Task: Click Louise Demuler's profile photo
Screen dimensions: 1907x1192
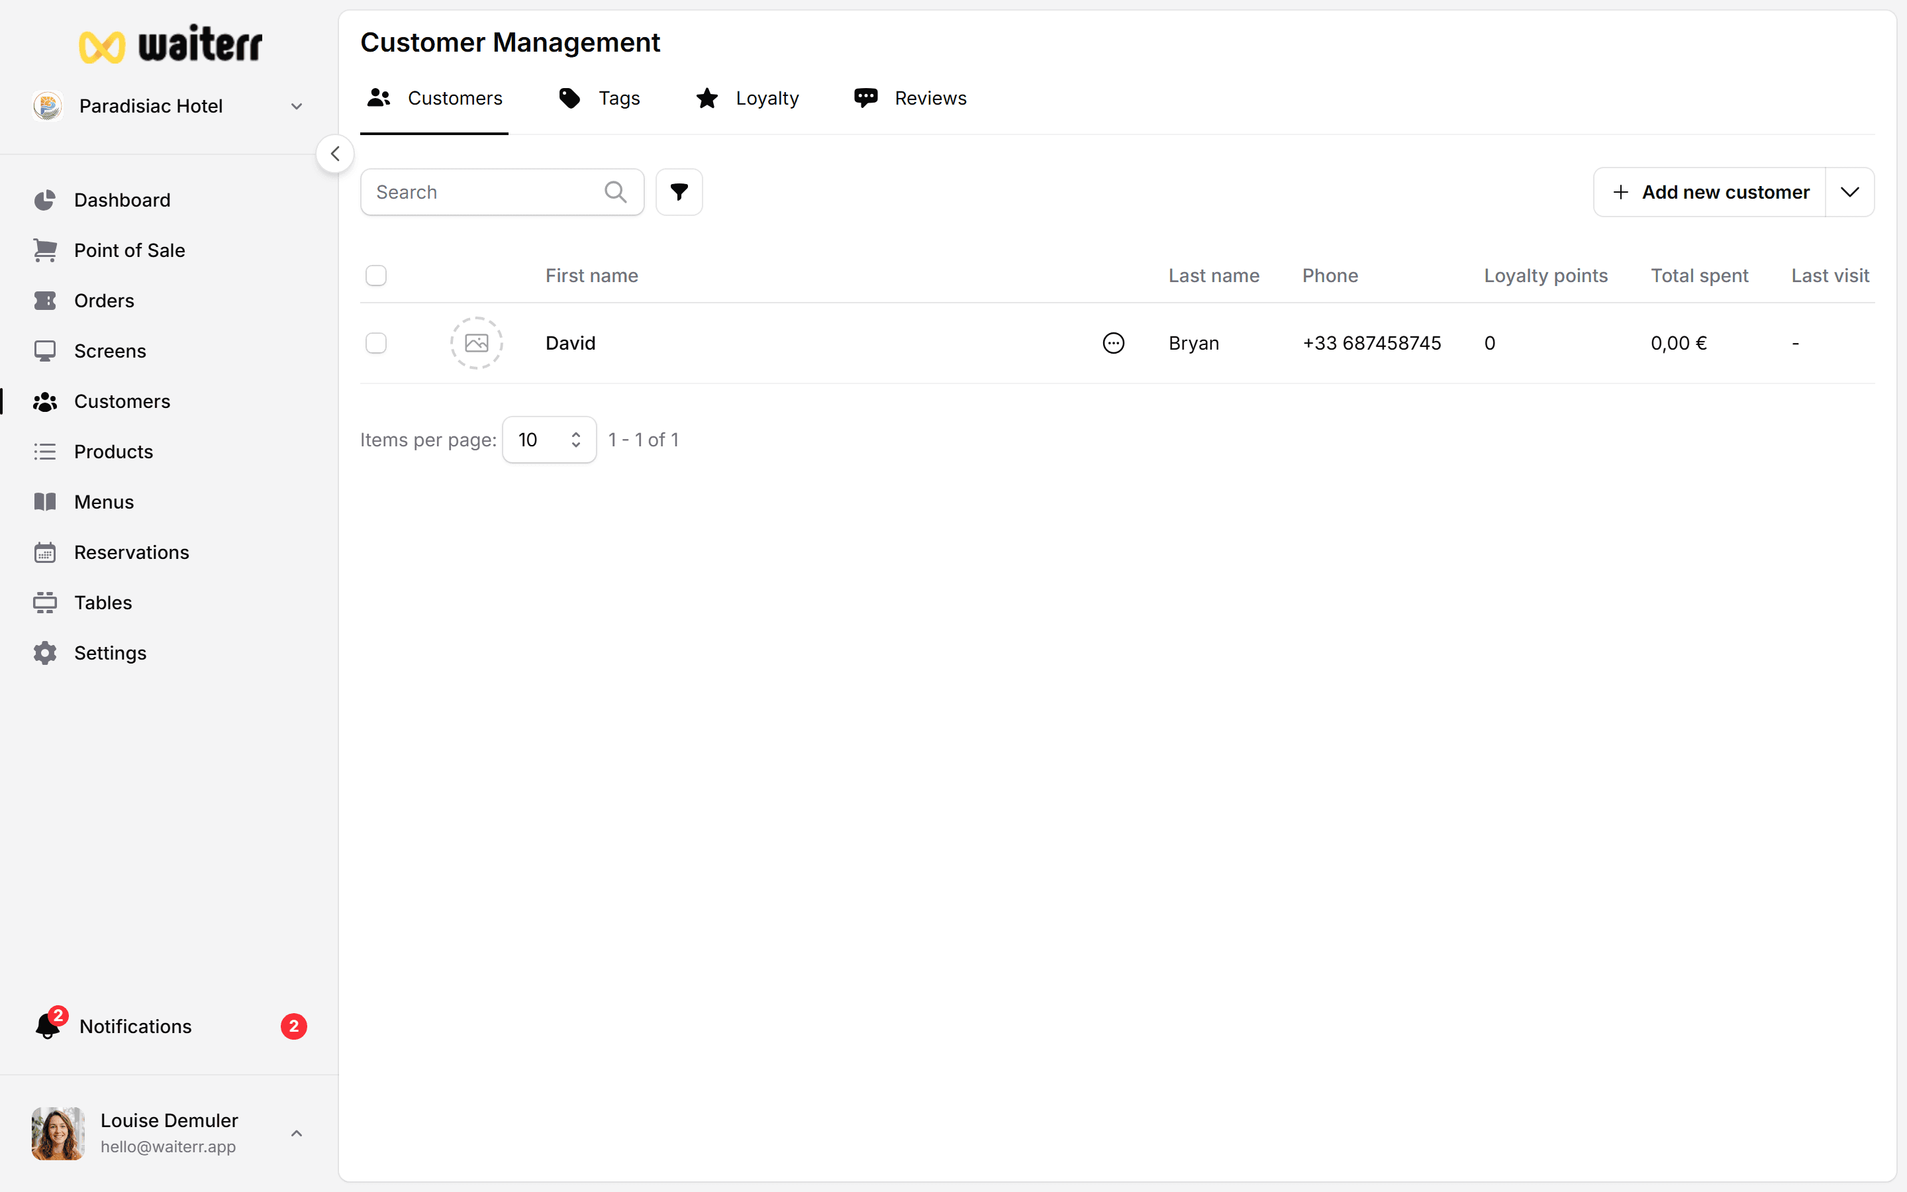Action: 58,1133
